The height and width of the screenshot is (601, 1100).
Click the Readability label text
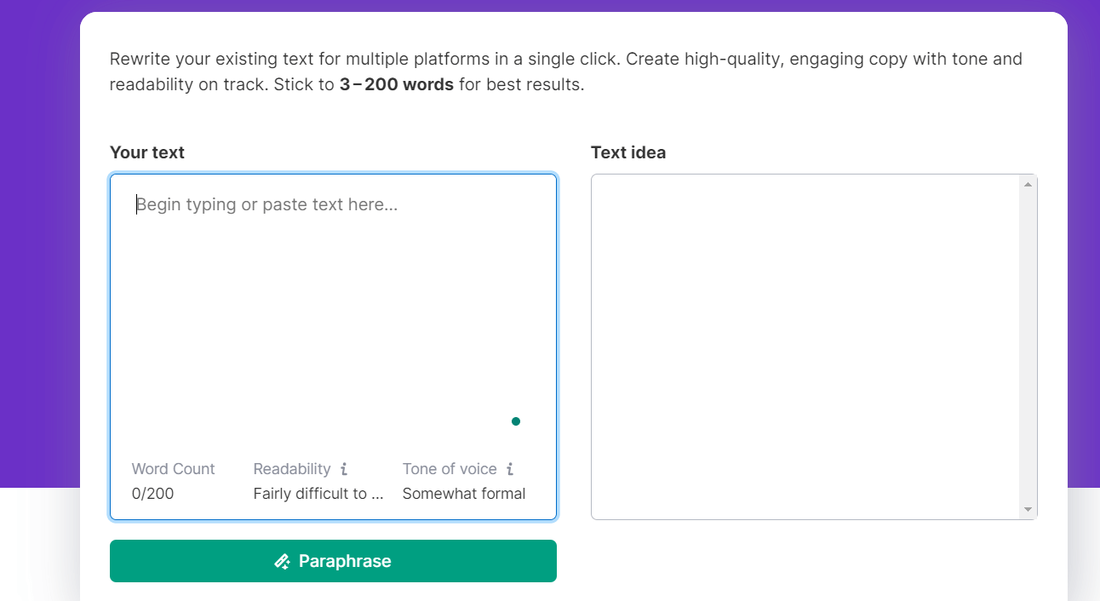pyautogui.click(x=292, y=469)
